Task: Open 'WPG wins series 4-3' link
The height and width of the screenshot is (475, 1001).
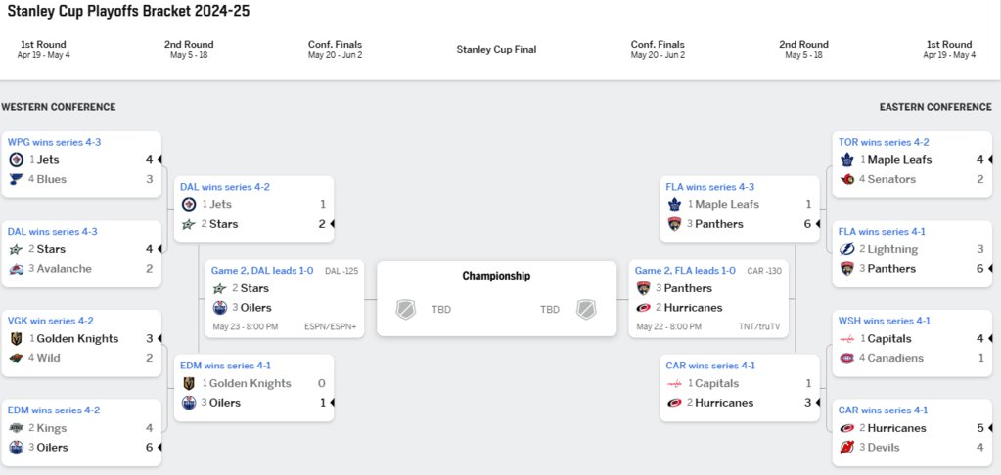Action: [54, 142]
